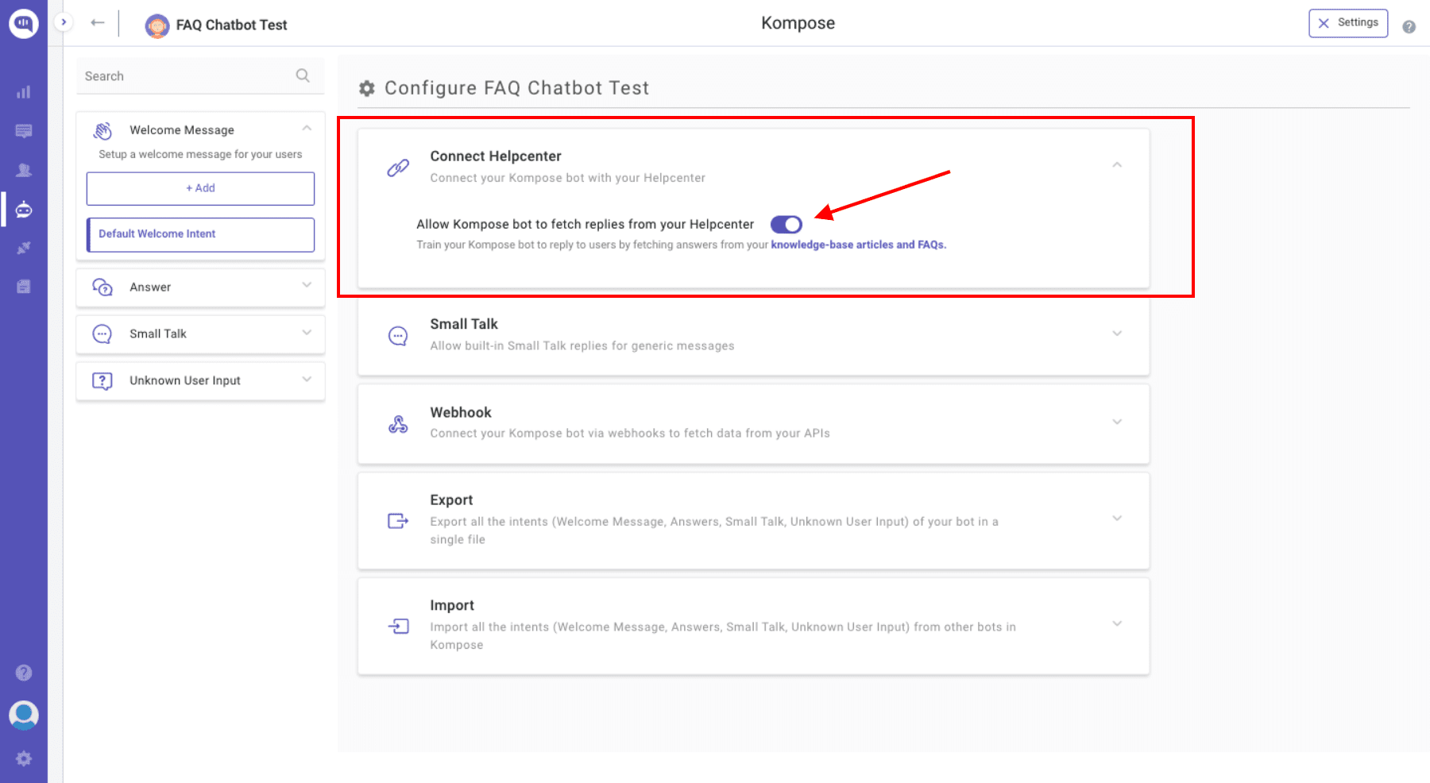Click the + Add welcome message button
This screenshot has width=1430, height=783.
(199, 188)
